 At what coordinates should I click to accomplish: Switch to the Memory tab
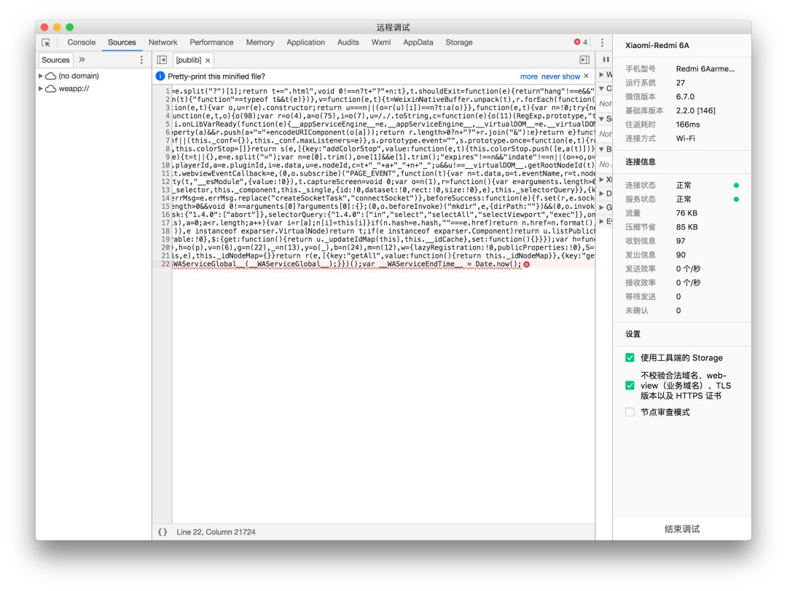260,43
